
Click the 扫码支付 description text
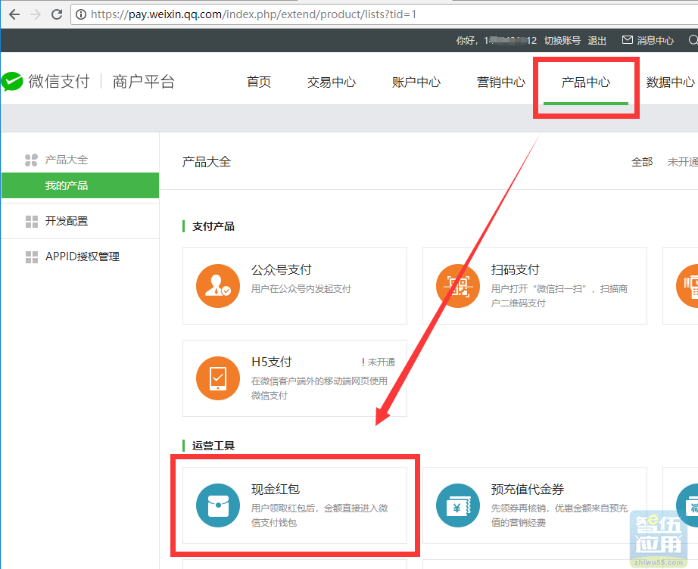559,296
